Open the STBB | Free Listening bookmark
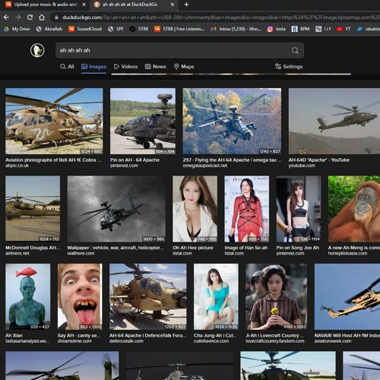The width and height of the screenshot is (380, 380). 179,29
